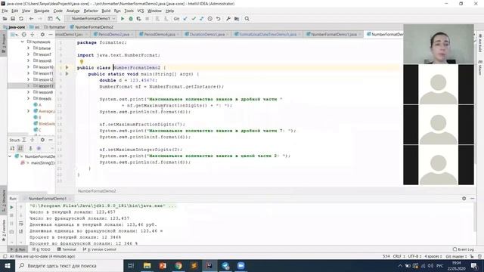484x272 pixels.
Task: Click the Search Everywhere magnifier icon
Action: [x=247, y=18]
